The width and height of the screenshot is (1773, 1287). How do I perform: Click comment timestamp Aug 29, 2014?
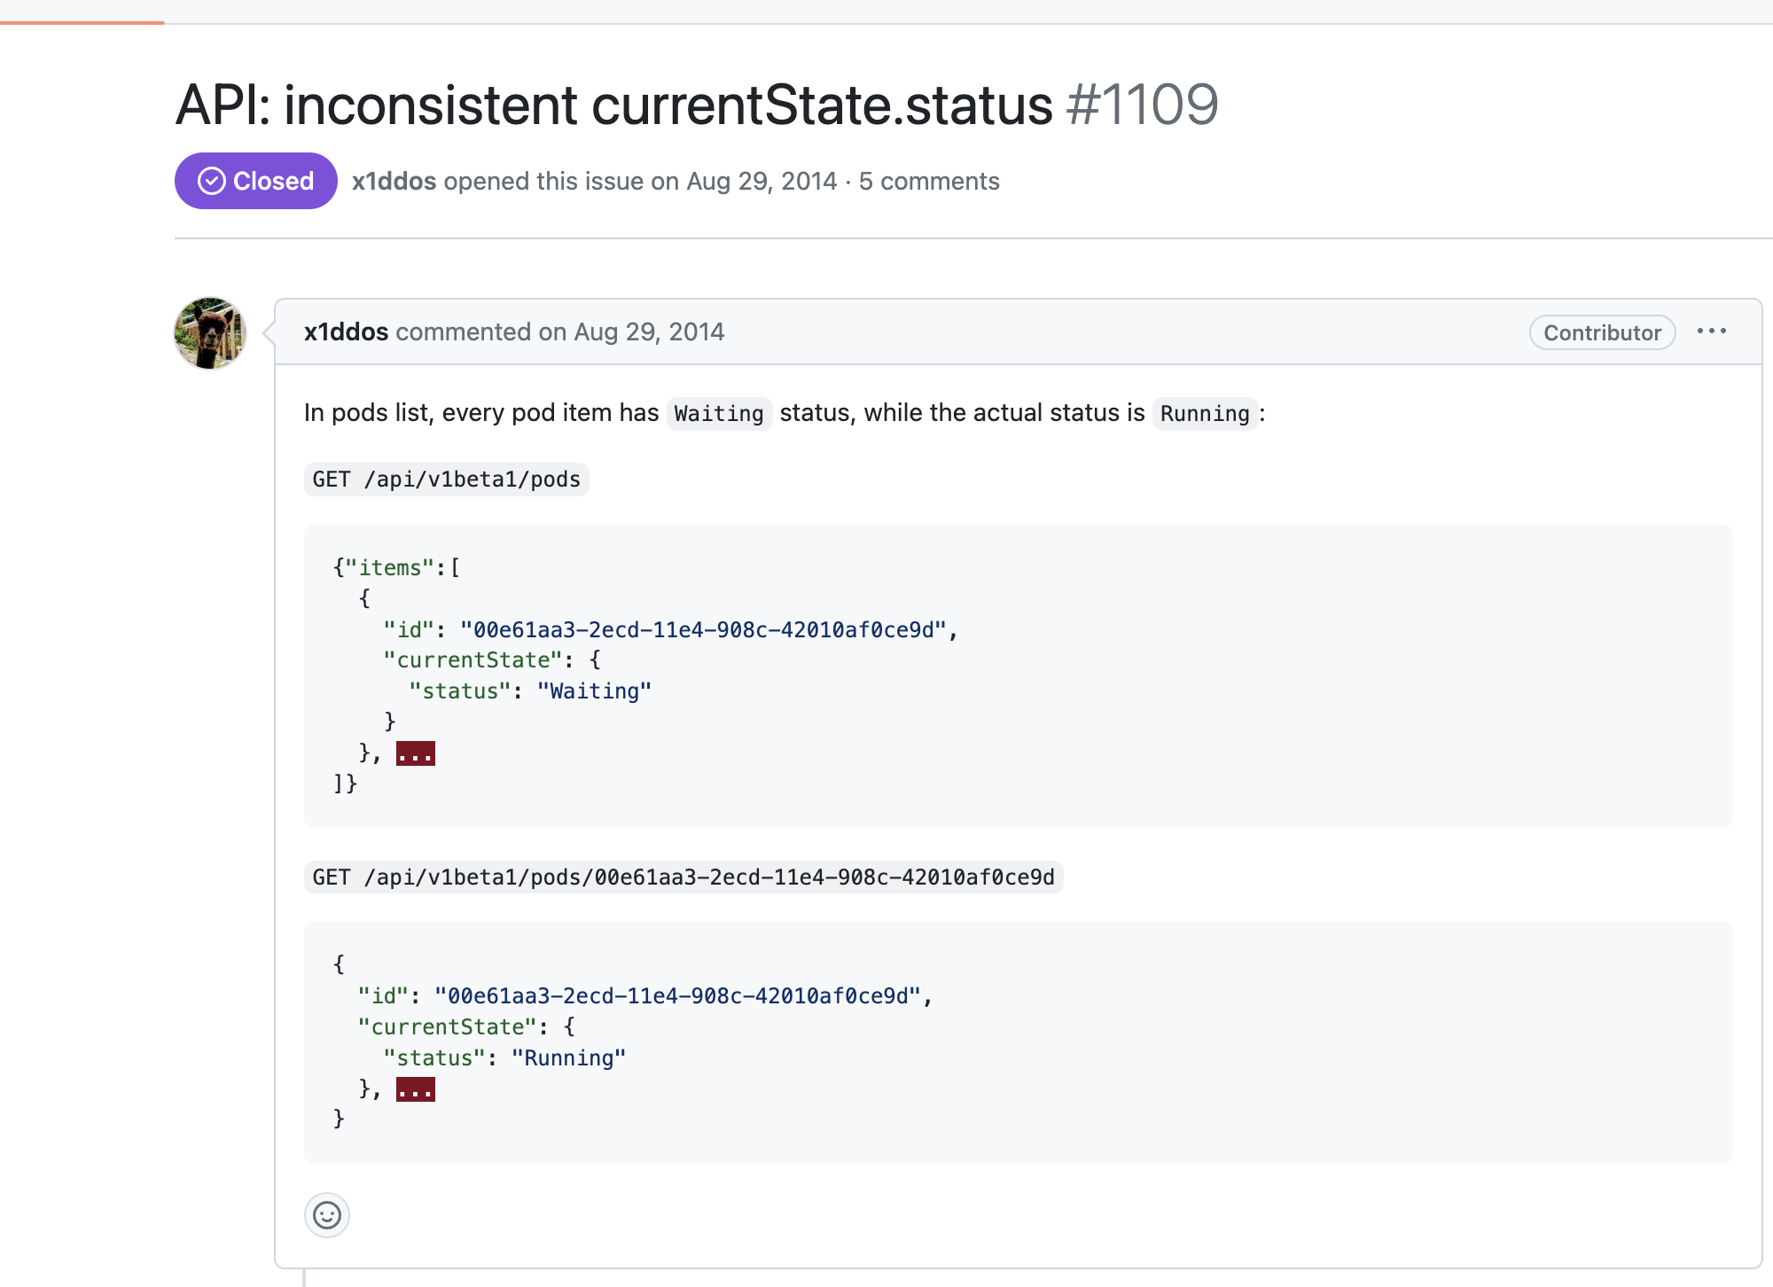pyautogui.click(x=649, y=331)
